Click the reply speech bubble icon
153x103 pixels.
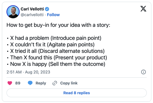click(30, 83)
